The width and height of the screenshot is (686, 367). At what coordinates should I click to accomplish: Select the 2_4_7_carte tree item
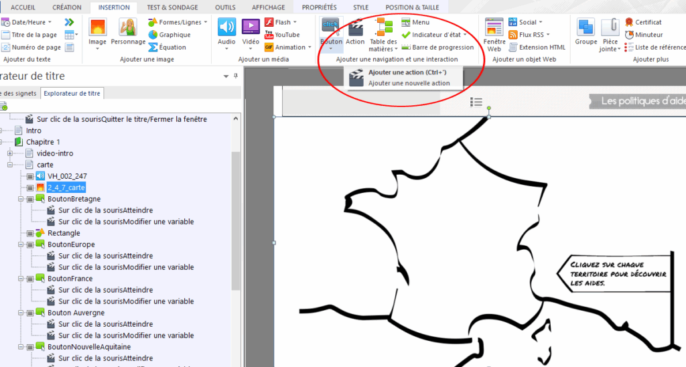point(66,188)
